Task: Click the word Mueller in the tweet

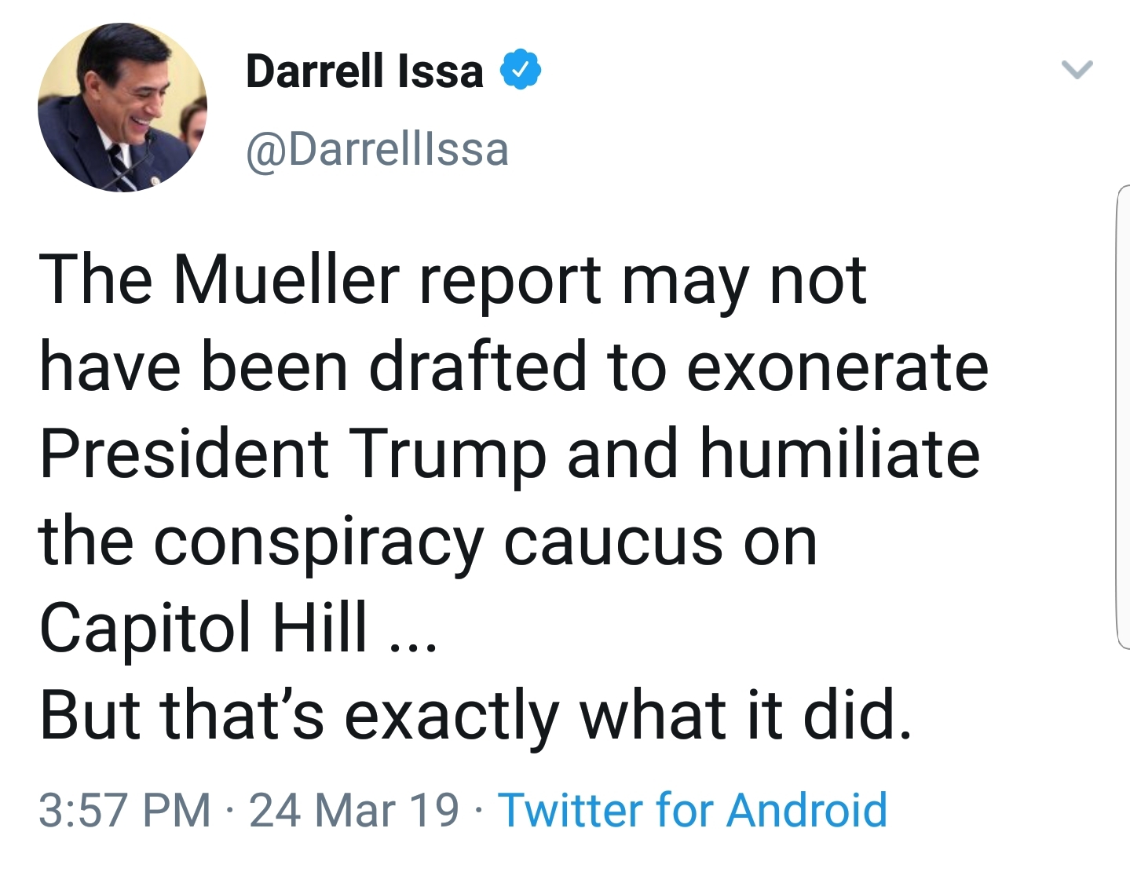Action: coord(287,279)
